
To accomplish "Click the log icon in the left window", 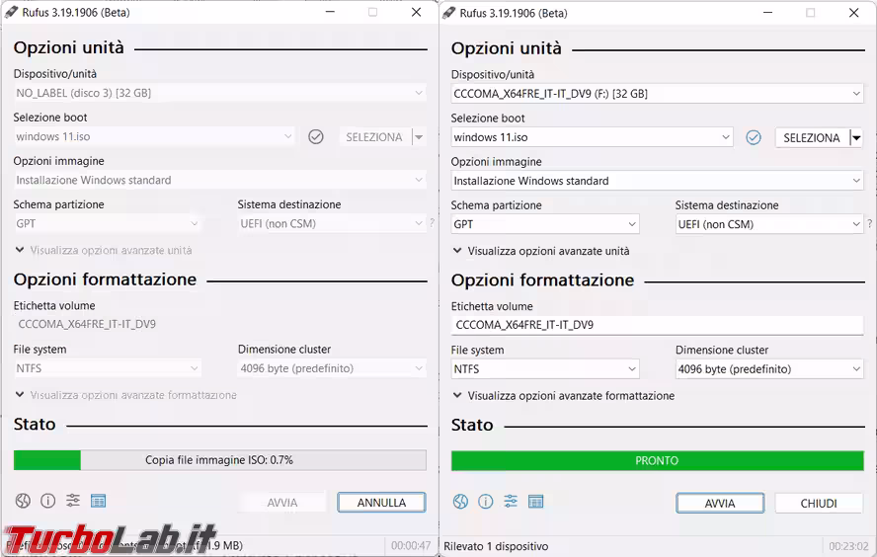I will pos(98,502).
